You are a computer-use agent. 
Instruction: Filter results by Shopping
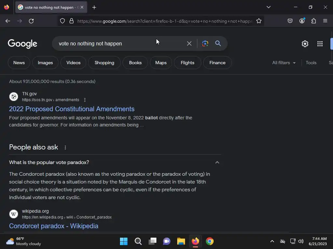tap(104, 63)
